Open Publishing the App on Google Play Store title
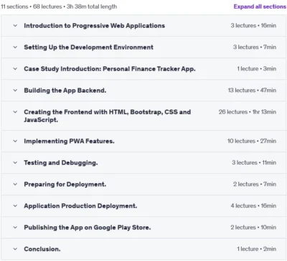The image size is (287, 261). [88, 227]
